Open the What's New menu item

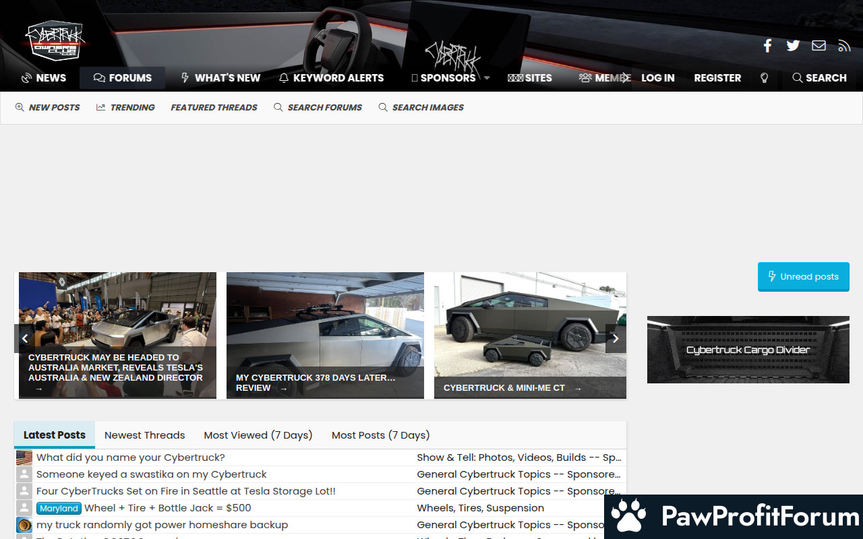click(x=220, y=78)
